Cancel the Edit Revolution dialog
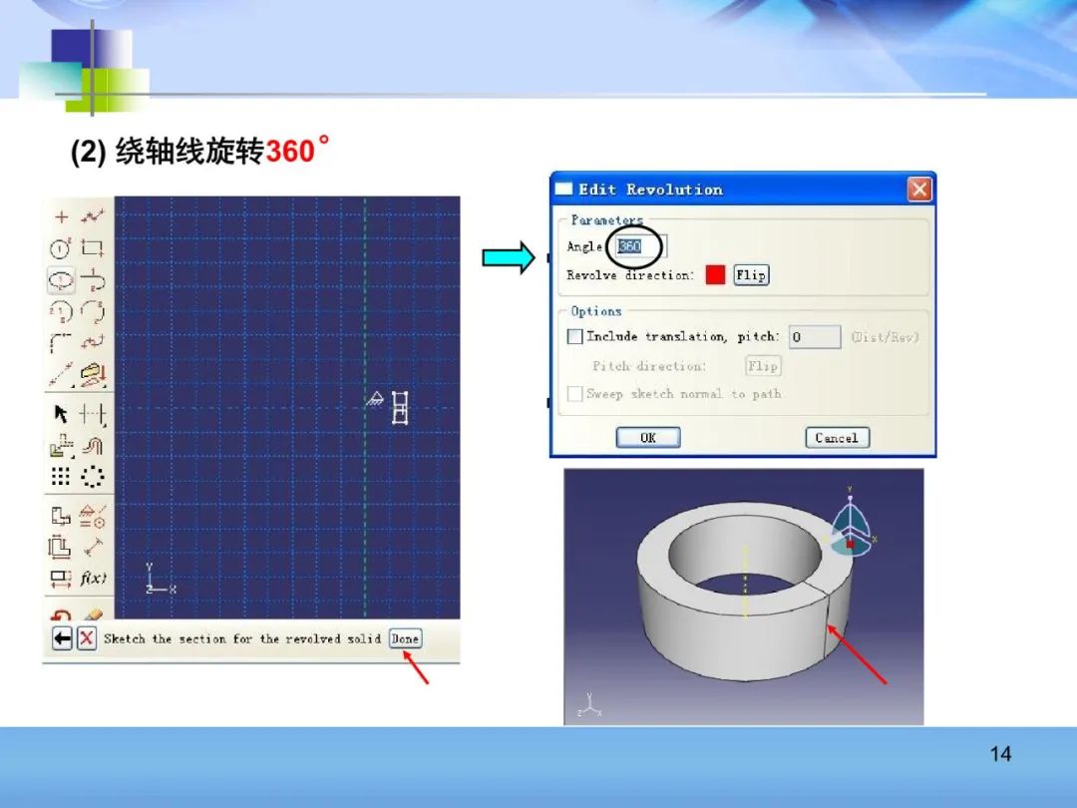Screen dimensions: 1077x808 pos(837,438)
